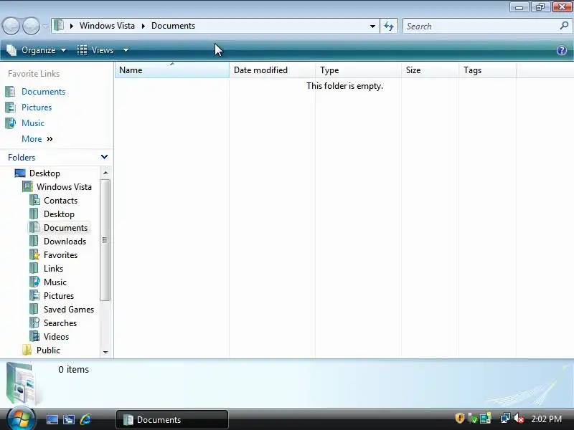Click the Favorites star folder icon

coord(34,255)
